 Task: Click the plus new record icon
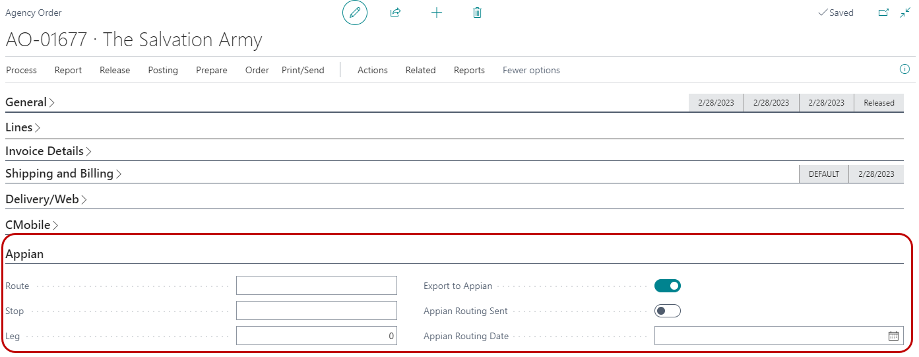click(437, 13)
